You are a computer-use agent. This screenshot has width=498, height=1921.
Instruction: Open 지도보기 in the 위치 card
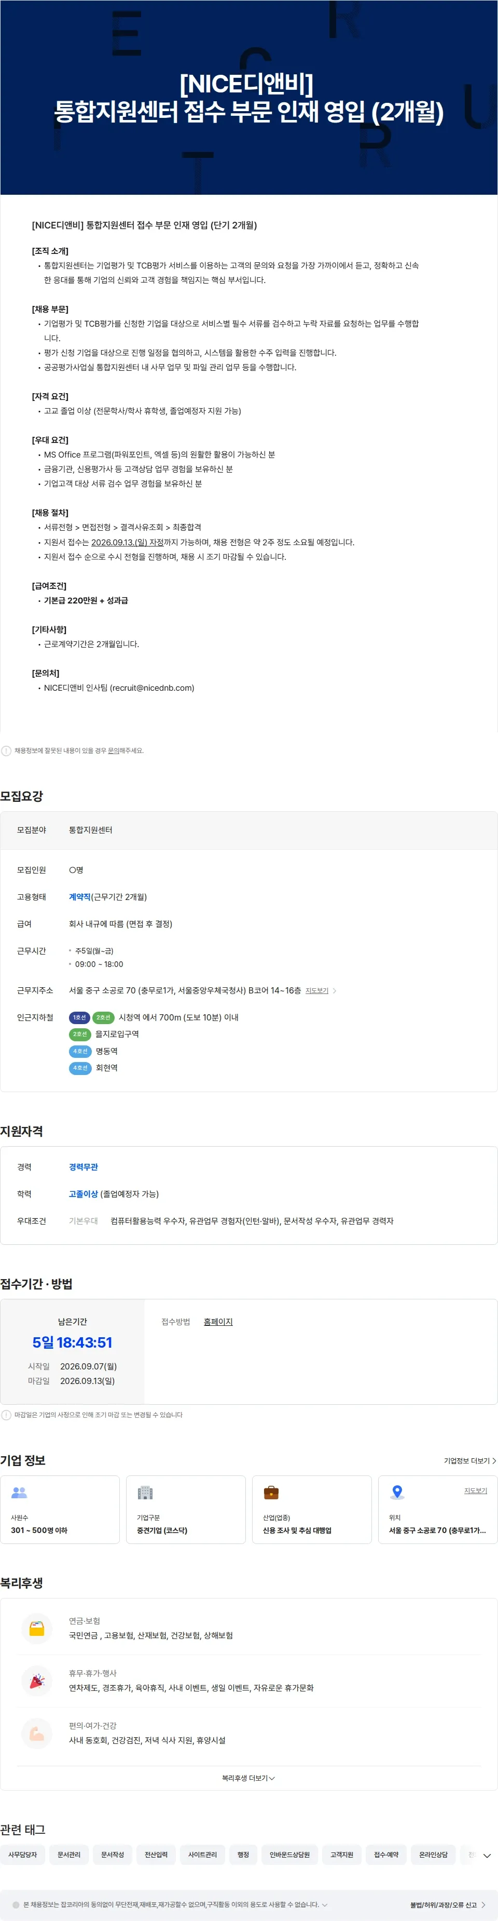tap(476, 1490)
